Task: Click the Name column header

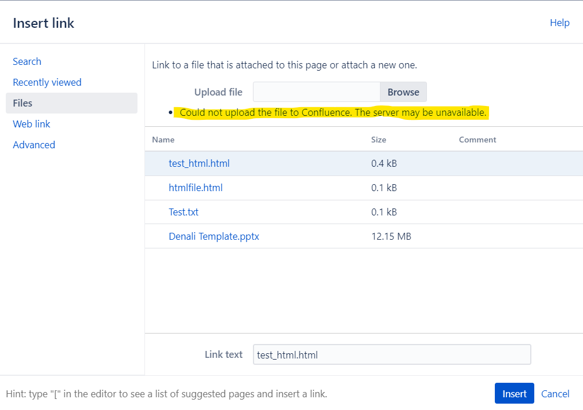Action: point(163,140)
